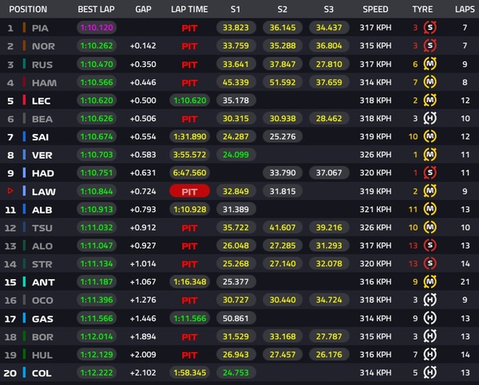This screenshot has width=479, height=385.
Task: Click the red arrow marker beside LAW
Action: pyautogui.click(x=10, y=191)
